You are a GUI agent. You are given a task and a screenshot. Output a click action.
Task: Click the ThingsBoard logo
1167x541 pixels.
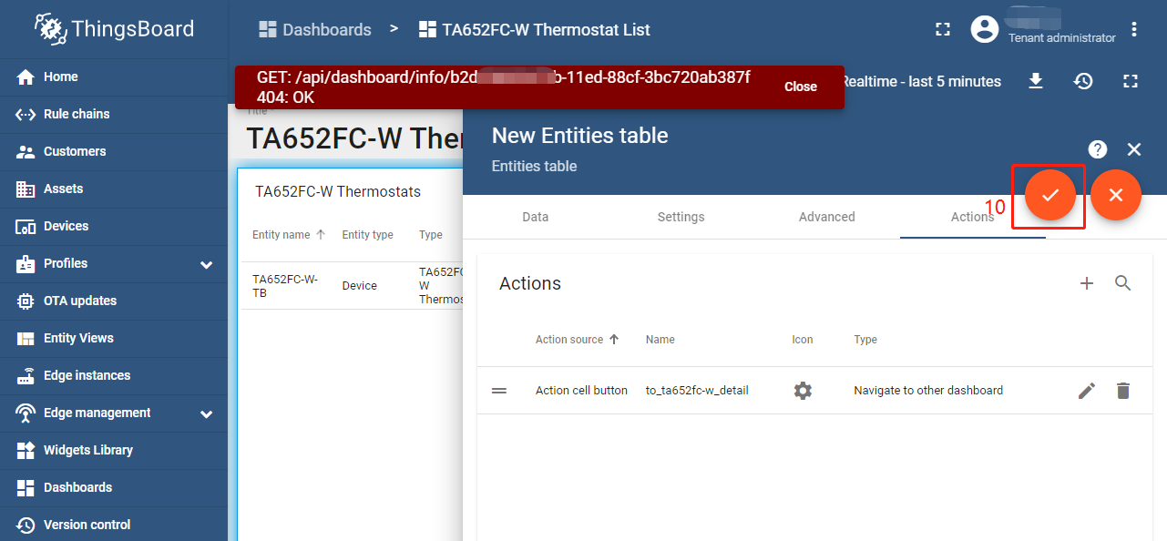pos(114,29)
